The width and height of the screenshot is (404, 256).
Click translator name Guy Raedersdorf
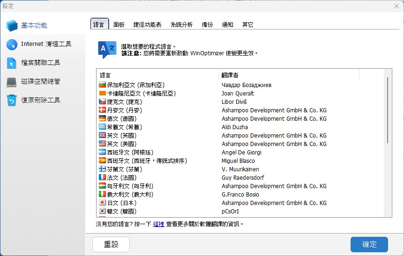(x=243, y=177)
